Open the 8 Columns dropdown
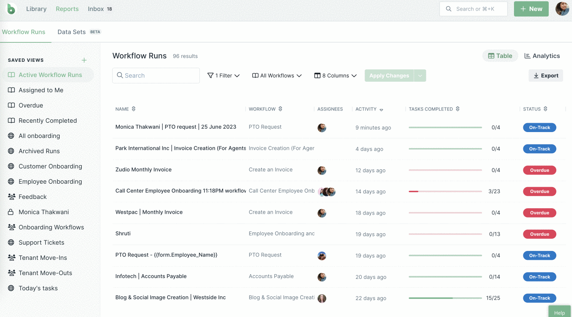The width and height of the screenshot is (572, 317). [x=335, y=76]
